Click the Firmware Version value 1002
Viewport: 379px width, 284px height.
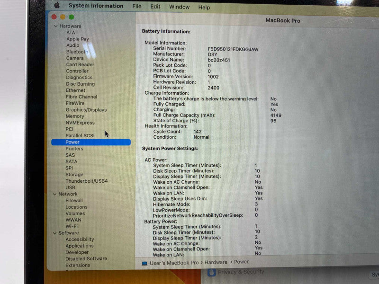[x=213, y=77]
